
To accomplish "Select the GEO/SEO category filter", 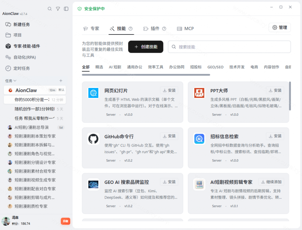I will (x=215, y=67).
